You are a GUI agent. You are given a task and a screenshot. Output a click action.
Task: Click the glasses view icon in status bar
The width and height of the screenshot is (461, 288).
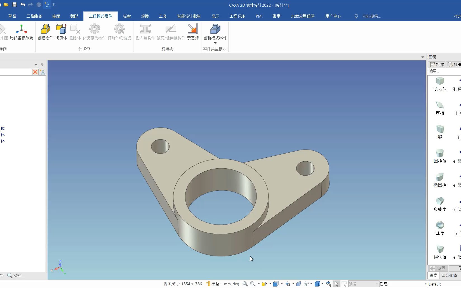(306, 284)
